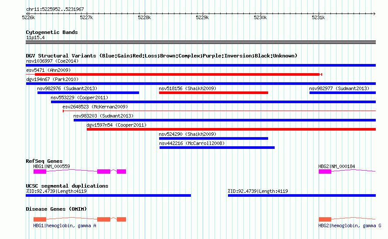Click the nsv1036997 (Coe2014) variant bar
388x239 pixels.
(x=201, y=65)
